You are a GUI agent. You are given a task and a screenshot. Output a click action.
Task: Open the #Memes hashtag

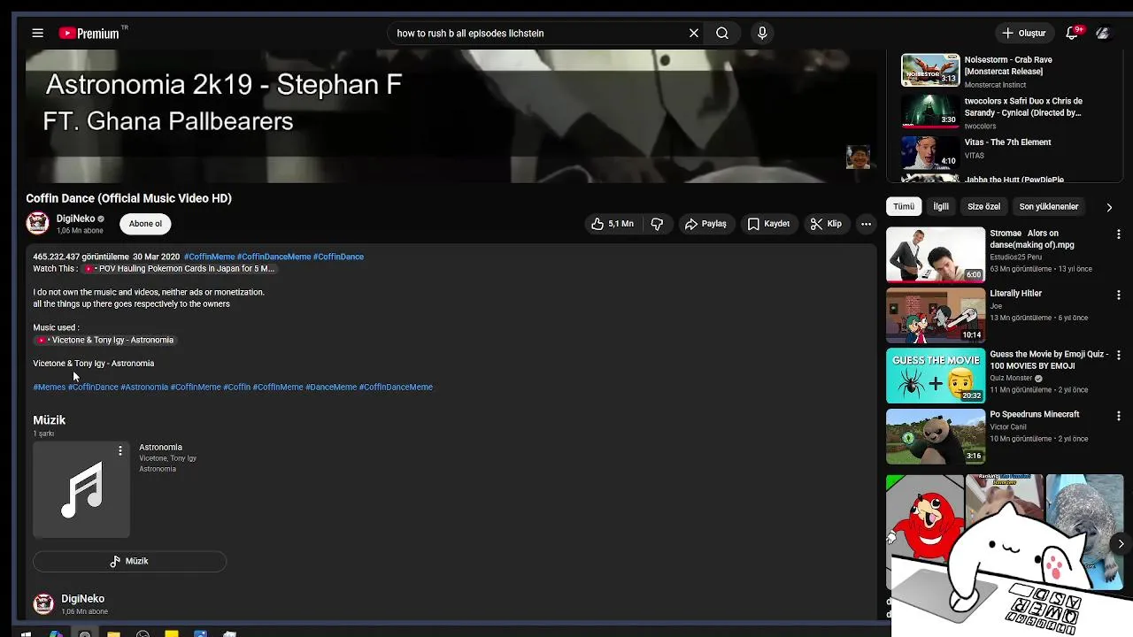coord(49,387)
